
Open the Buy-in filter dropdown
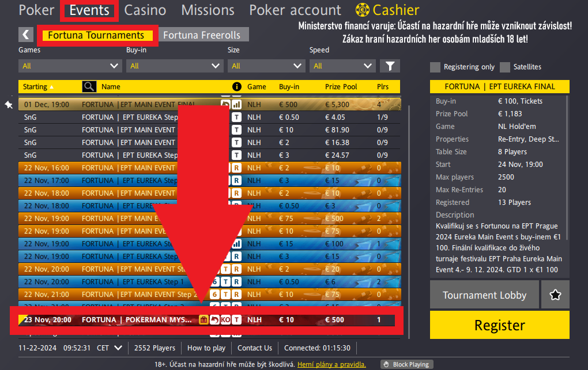pyautogui.click(x=174, y=66)
